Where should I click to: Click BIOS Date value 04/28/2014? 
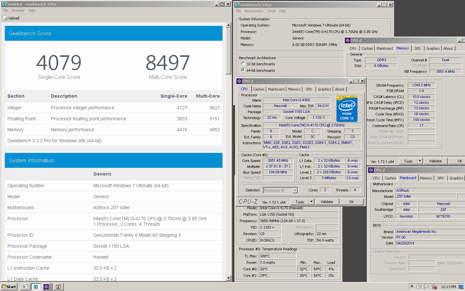point(430,243)
